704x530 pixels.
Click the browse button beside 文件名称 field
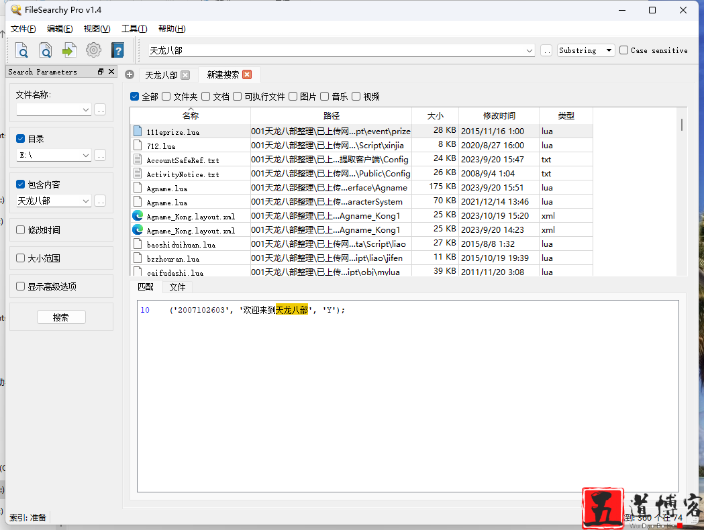(x=100, y=109)
